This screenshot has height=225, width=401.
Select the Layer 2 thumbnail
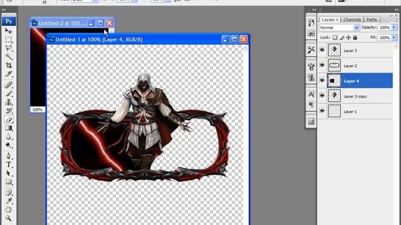pos(334,65)
